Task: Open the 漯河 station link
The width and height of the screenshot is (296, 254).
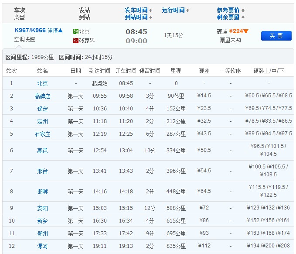Action: click(x=43, y=246)
